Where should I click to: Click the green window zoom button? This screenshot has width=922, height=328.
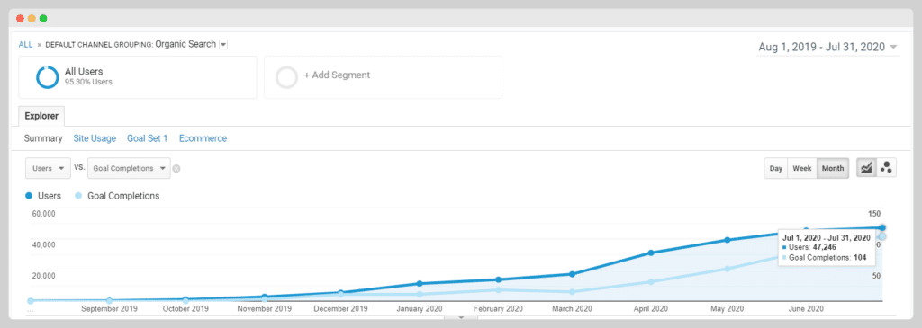[43, 18]
